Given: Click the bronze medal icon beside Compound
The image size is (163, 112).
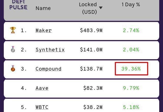Looking at the screenshot, I should 13,68.
